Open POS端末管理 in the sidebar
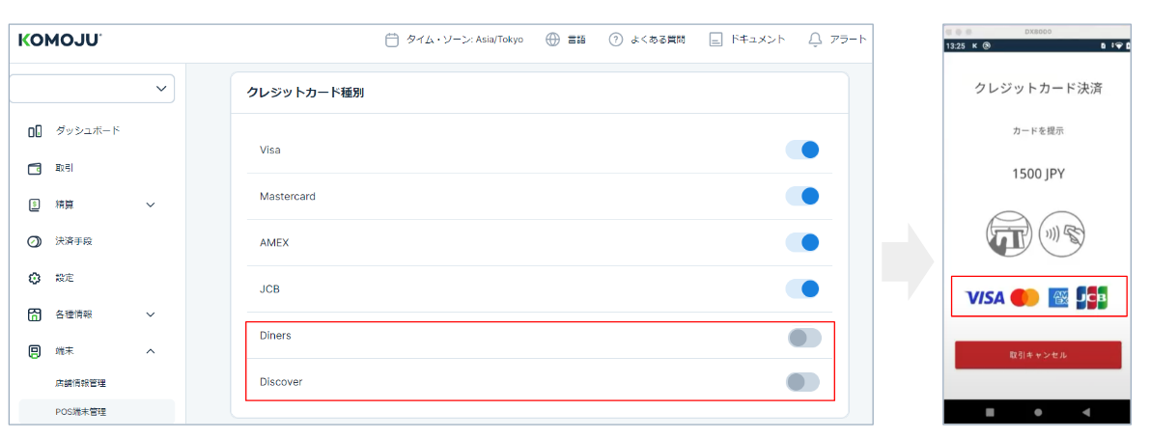Image resolution: width=1150 pixels, height=438 pixels. (81, 412)
